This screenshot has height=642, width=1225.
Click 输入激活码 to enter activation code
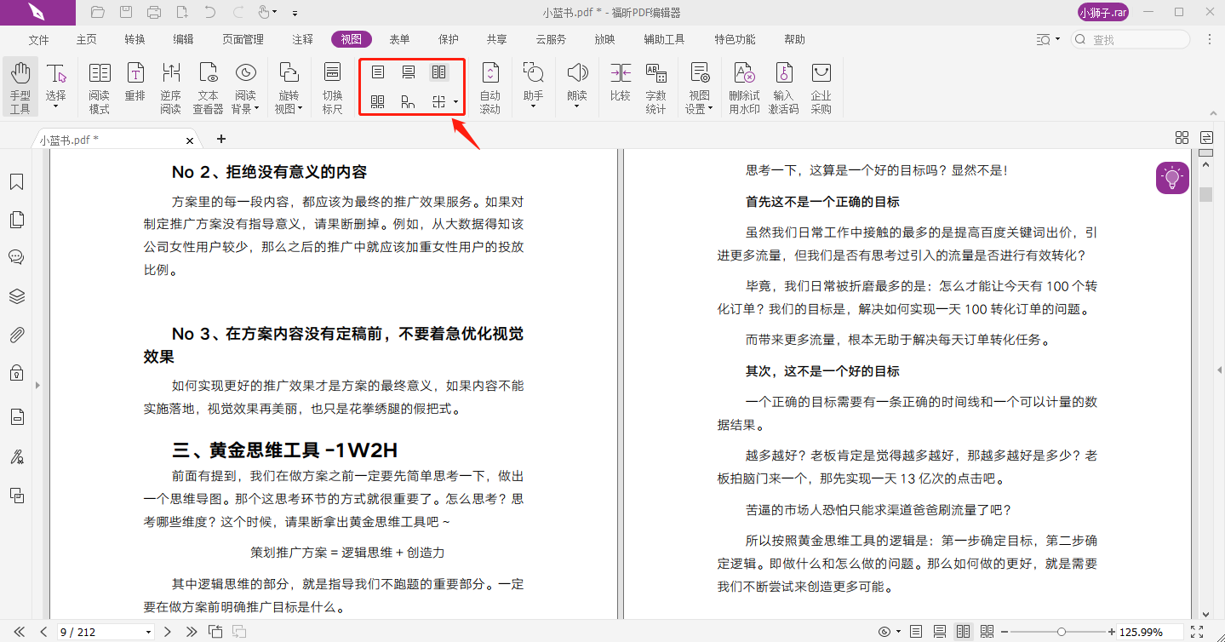(783, 85)
